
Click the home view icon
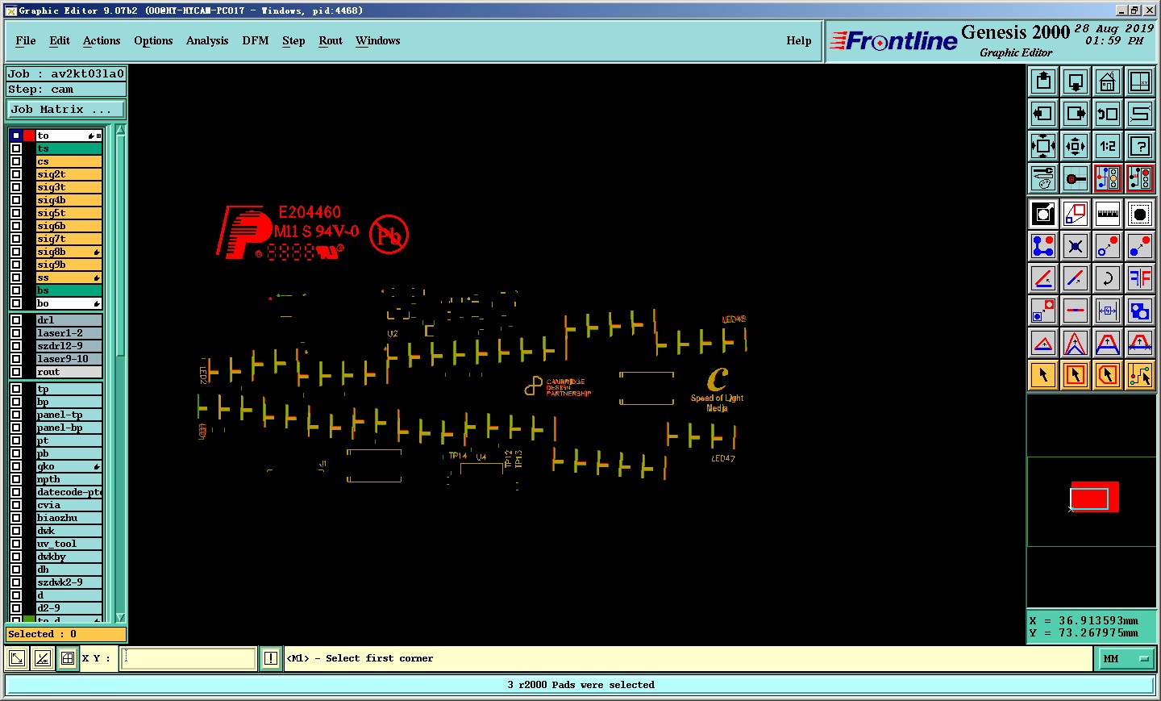tap(1108, 81)
